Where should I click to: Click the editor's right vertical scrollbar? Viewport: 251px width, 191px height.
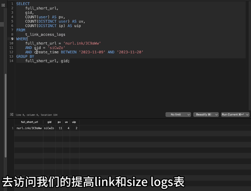tap(250, 55)
